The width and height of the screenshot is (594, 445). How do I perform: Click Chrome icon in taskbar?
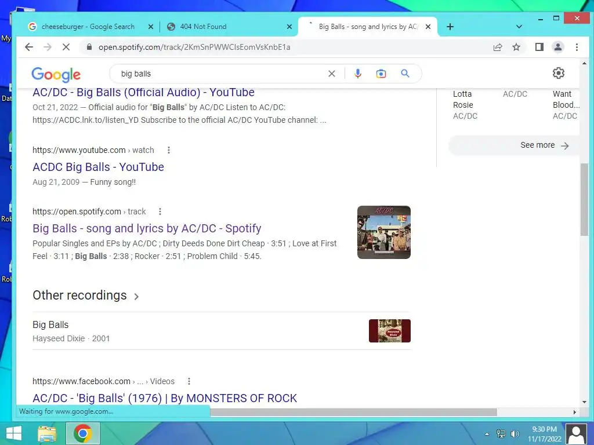[x=83, y=433]
